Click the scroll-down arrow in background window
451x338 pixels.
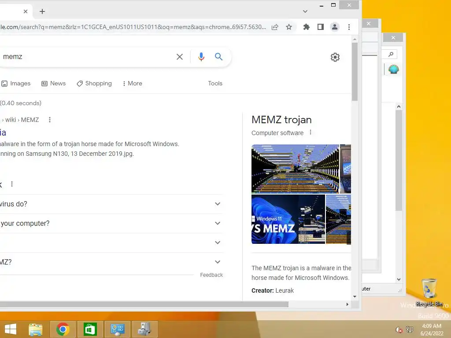tap(399, 279)
